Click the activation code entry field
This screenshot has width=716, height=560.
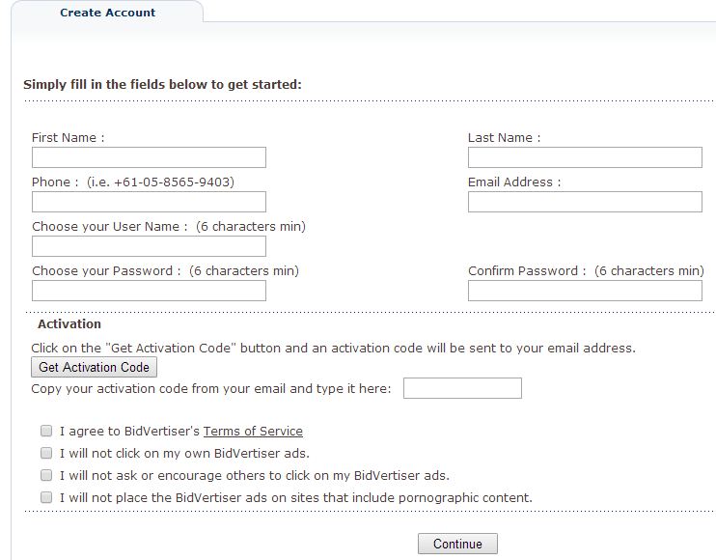[462, 388]
